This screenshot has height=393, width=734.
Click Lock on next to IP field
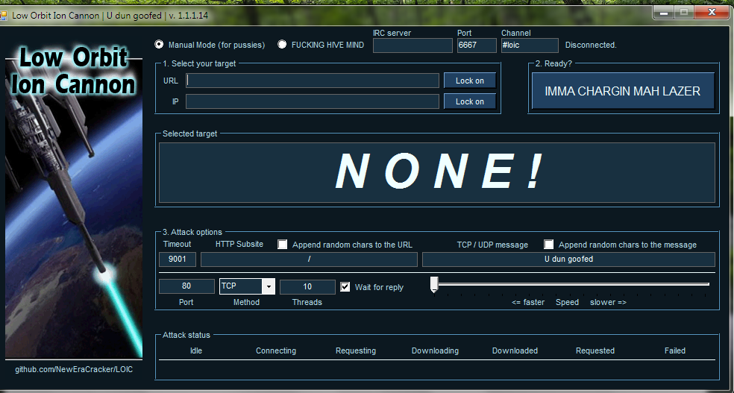pos(469,101)
